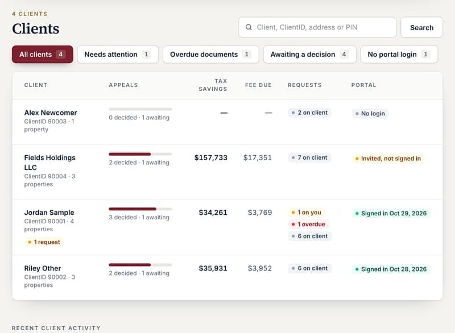This screenshot has width=455, height=333.
Task: Click the No login portal badge
Action: (x=370, y=114)
